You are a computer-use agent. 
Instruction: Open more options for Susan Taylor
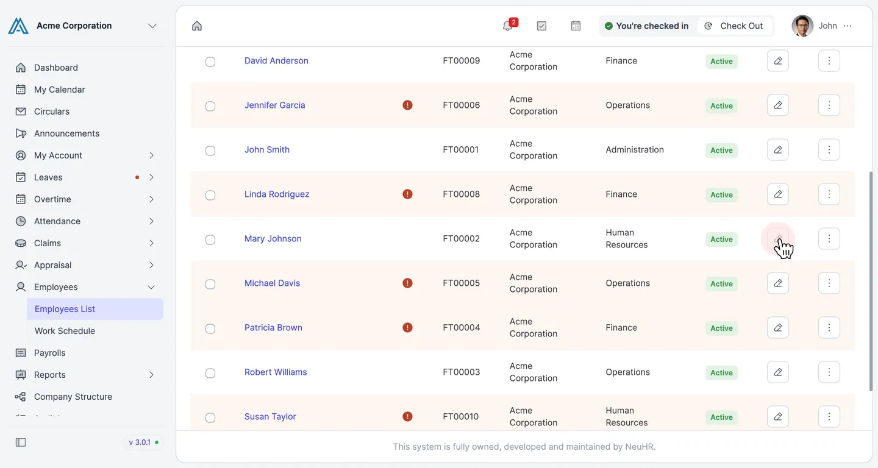[x=829, y=417]
